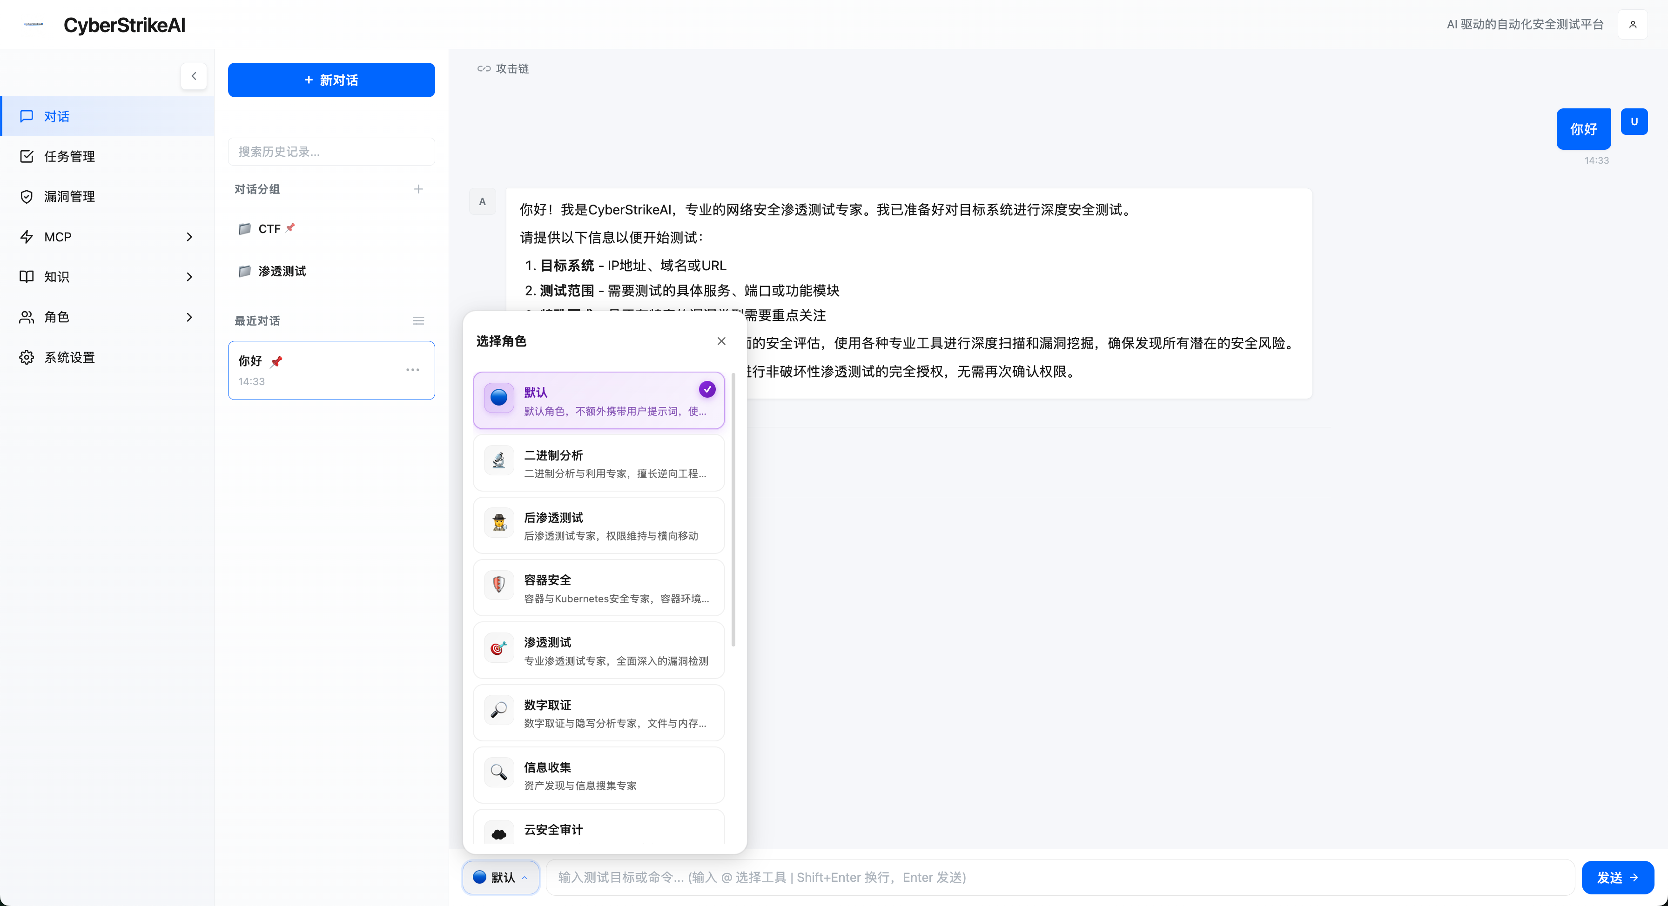This screenshot has height=906, width=1668.
Task: Choose the 数字取证 role
Action: point(599,713)
